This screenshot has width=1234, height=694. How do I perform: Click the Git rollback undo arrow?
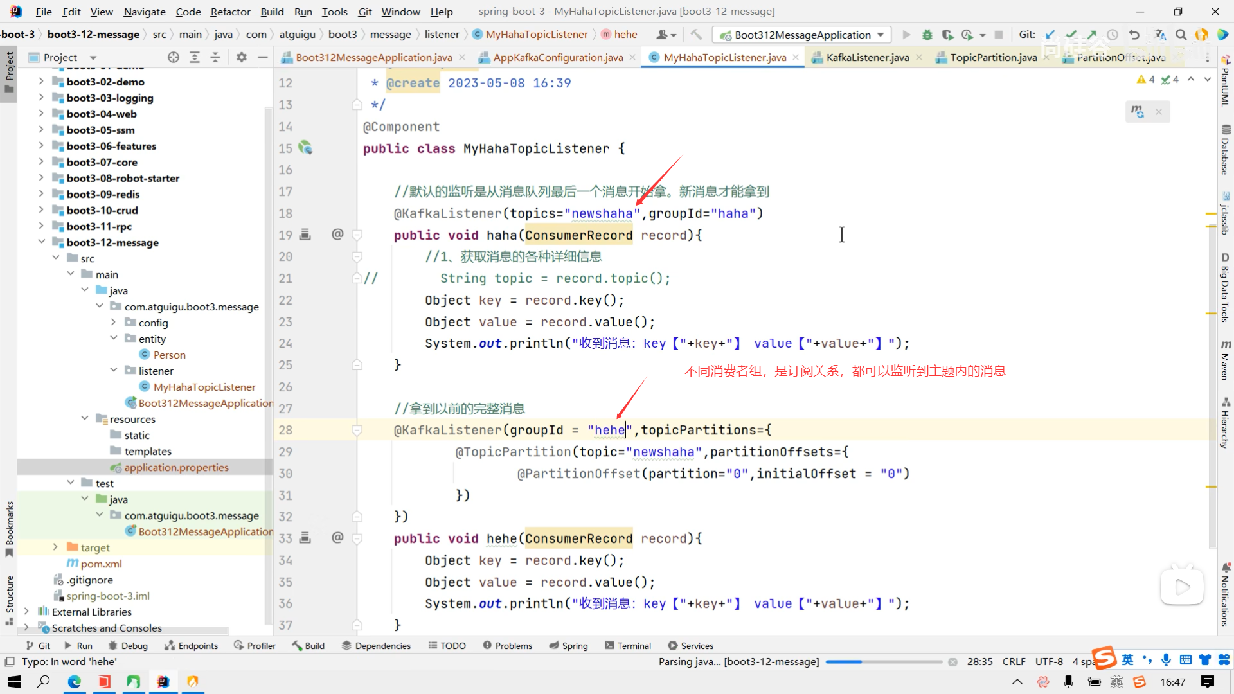[x=1134, y=35]
